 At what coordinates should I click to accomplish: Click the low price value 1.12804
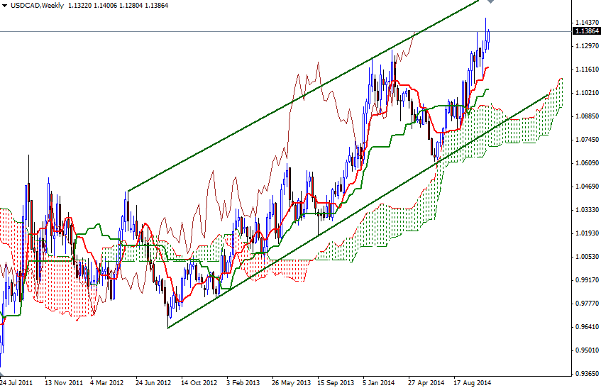click(x=131, y=6)
